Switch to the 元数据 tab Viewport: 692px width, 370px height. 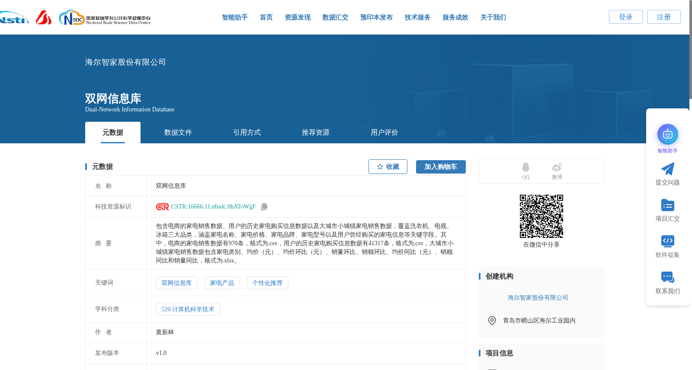113,133
